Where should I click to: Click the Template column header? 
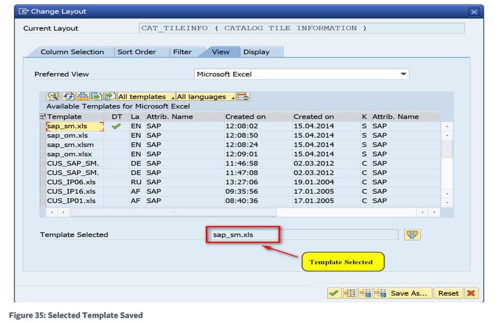pos(75,117)
